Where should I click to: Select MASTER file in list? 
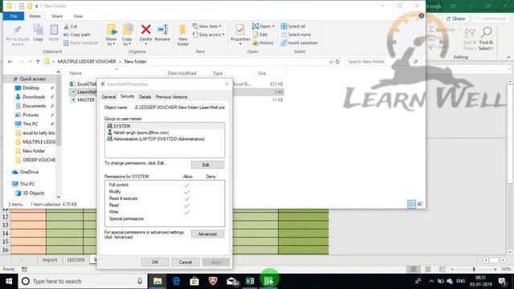[86, 100]
